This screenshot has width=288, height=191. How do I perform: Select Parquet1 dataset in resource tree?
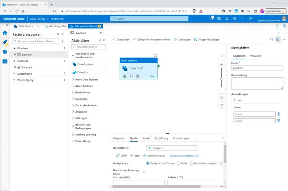click(27, 67)
